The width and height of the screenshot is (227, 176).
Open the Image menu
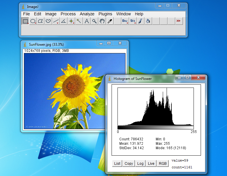(x=51, y=14)
